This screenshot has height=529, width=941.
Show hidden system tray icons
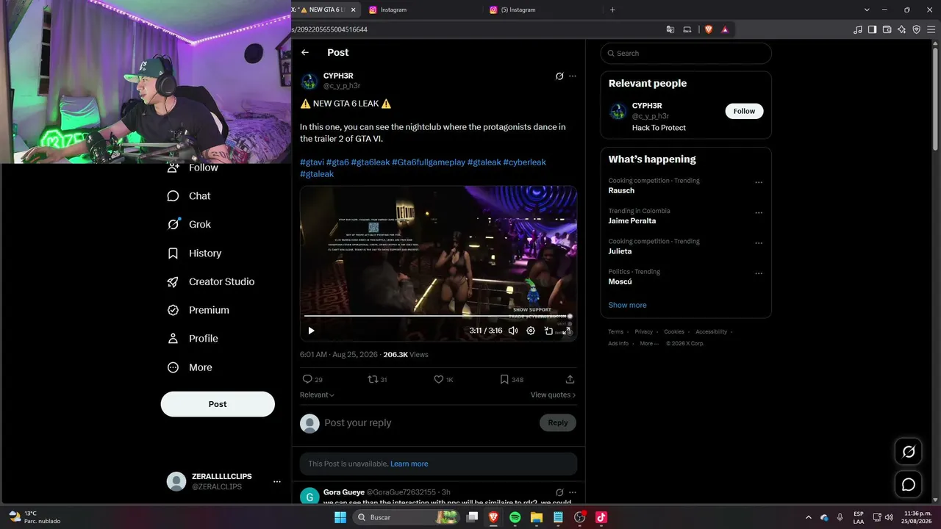click(809, 517)
